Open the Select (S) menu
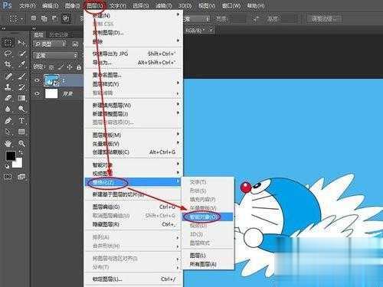The image size is (383, 287). [141, 5]
